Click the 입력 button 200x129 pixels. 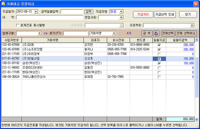click(89, 11)
